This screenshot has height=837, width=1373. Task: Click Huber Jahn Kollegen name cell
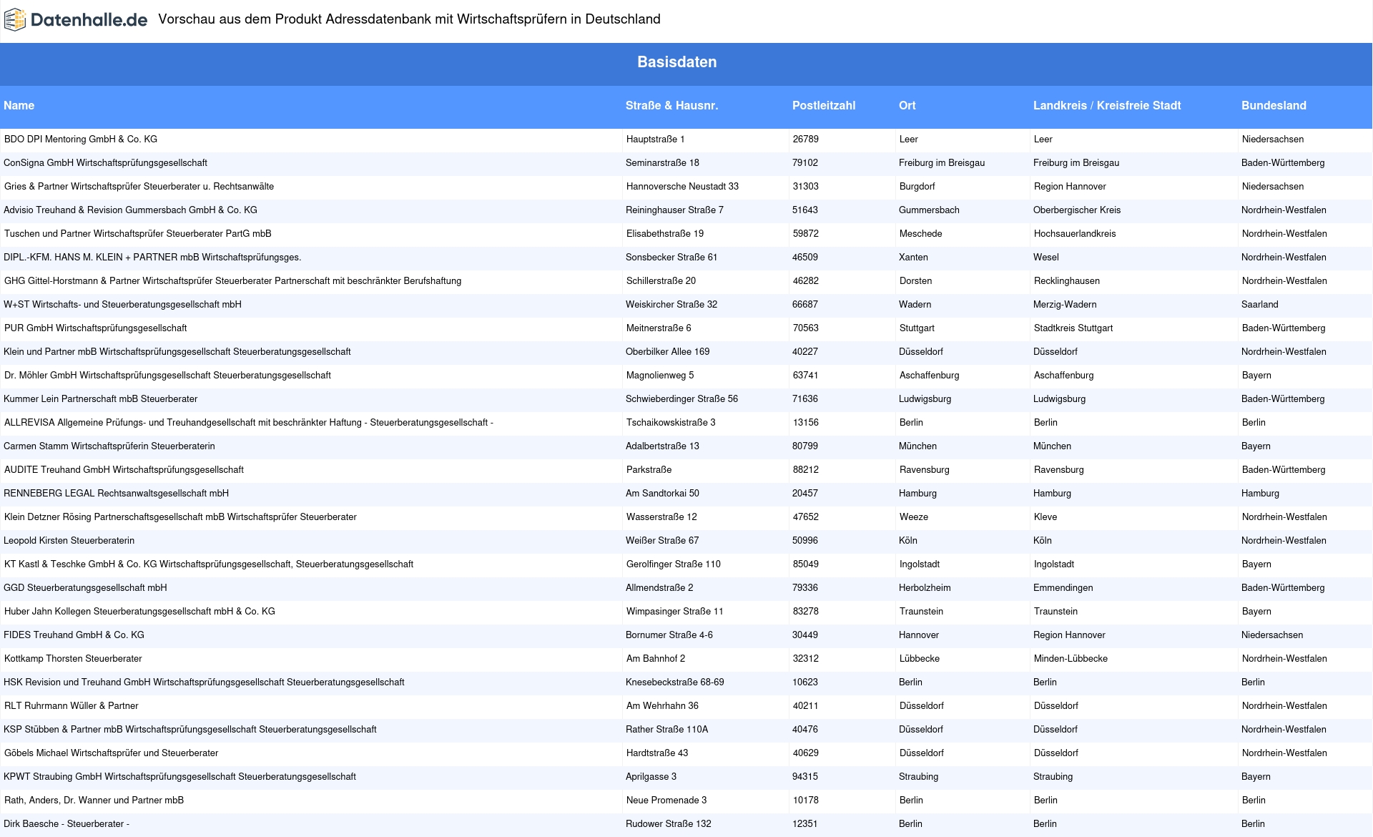(x=139, y=612)
